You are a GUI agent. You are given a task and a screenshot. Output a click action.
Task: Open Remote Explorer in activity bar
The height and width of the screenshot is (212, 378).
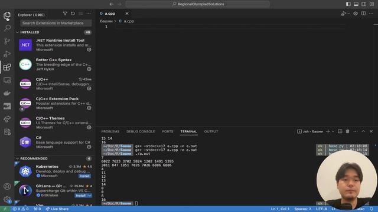pyautogui.click(x=7, y=80)
